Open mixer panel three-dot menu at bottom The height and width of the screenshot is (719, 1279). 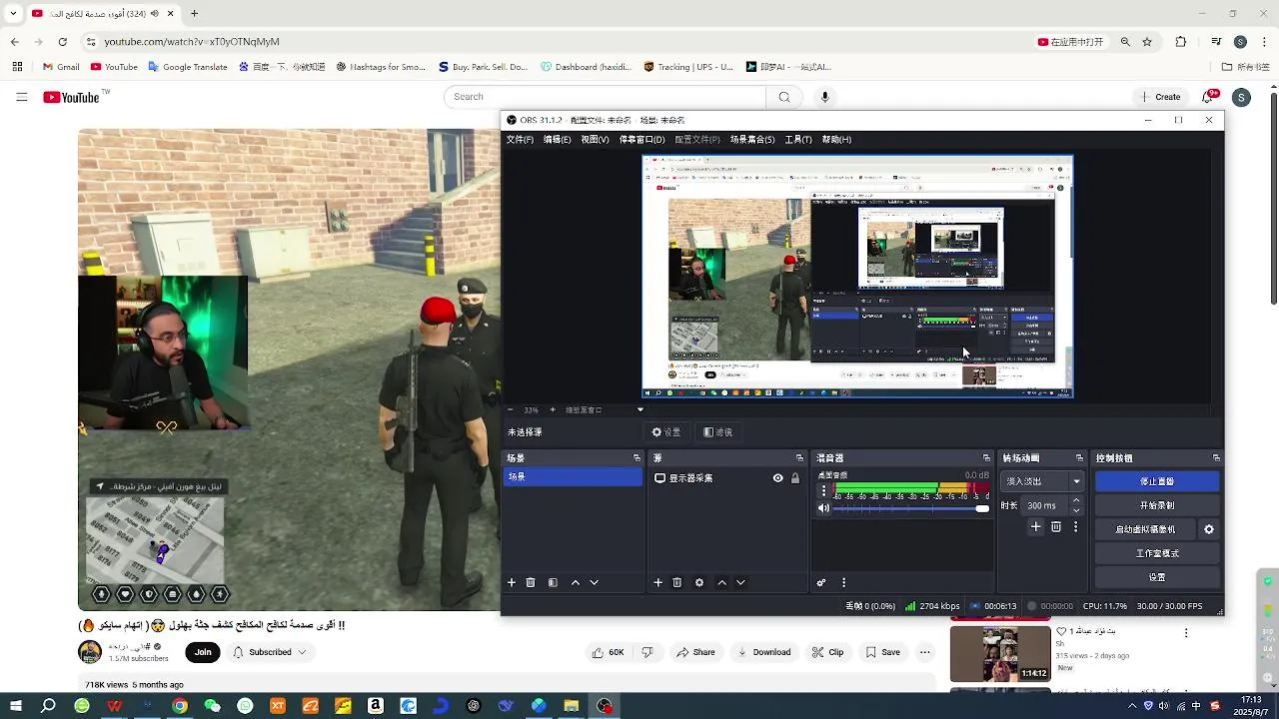point(843,582)
